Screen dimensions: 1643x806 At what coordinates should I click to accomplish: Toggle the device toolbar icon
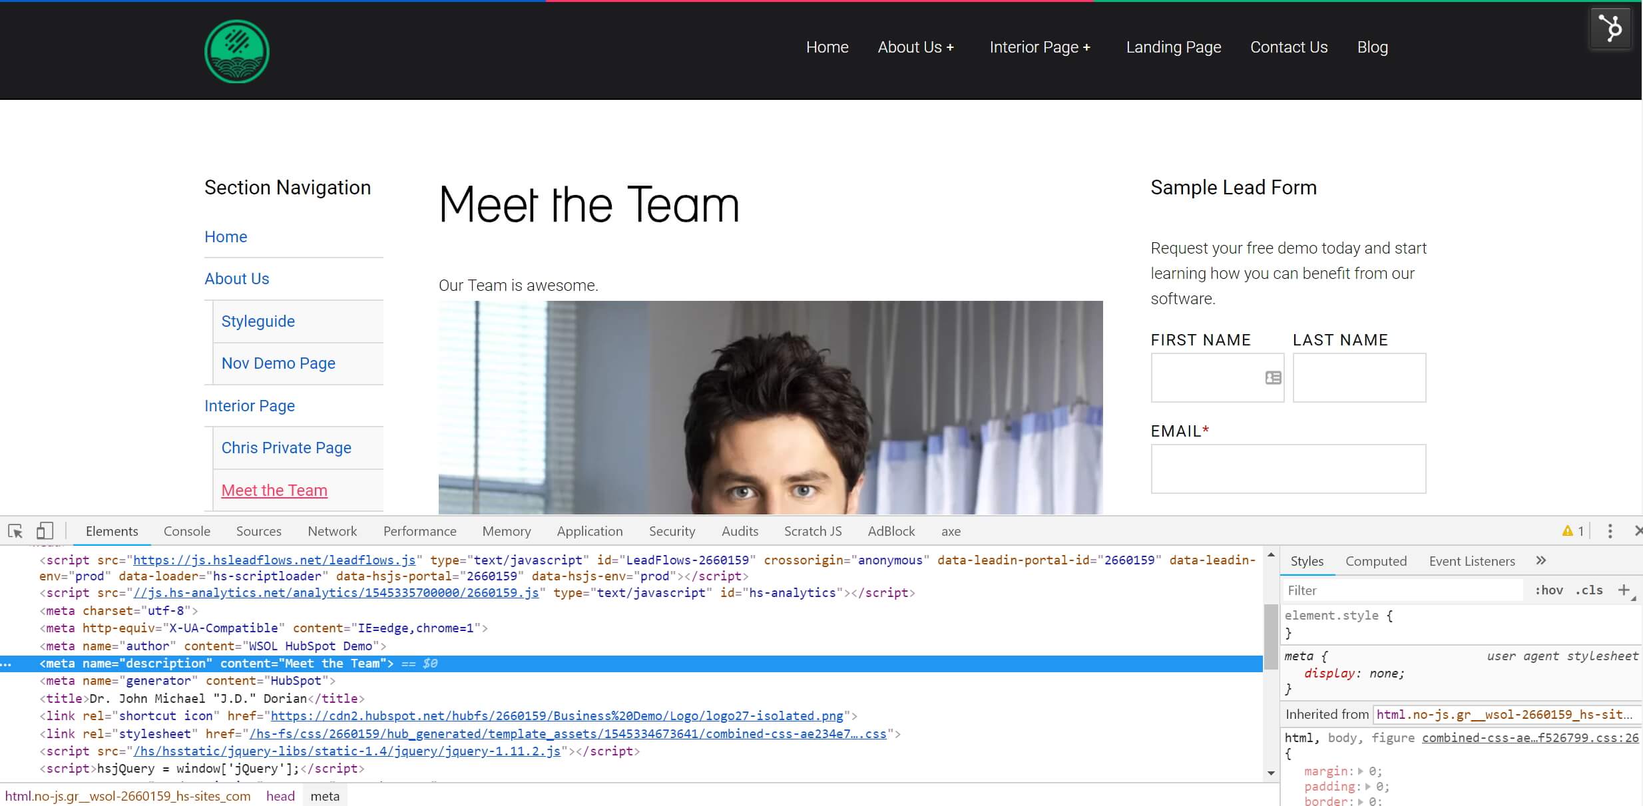pyautogui.click(x=45, y=531)
